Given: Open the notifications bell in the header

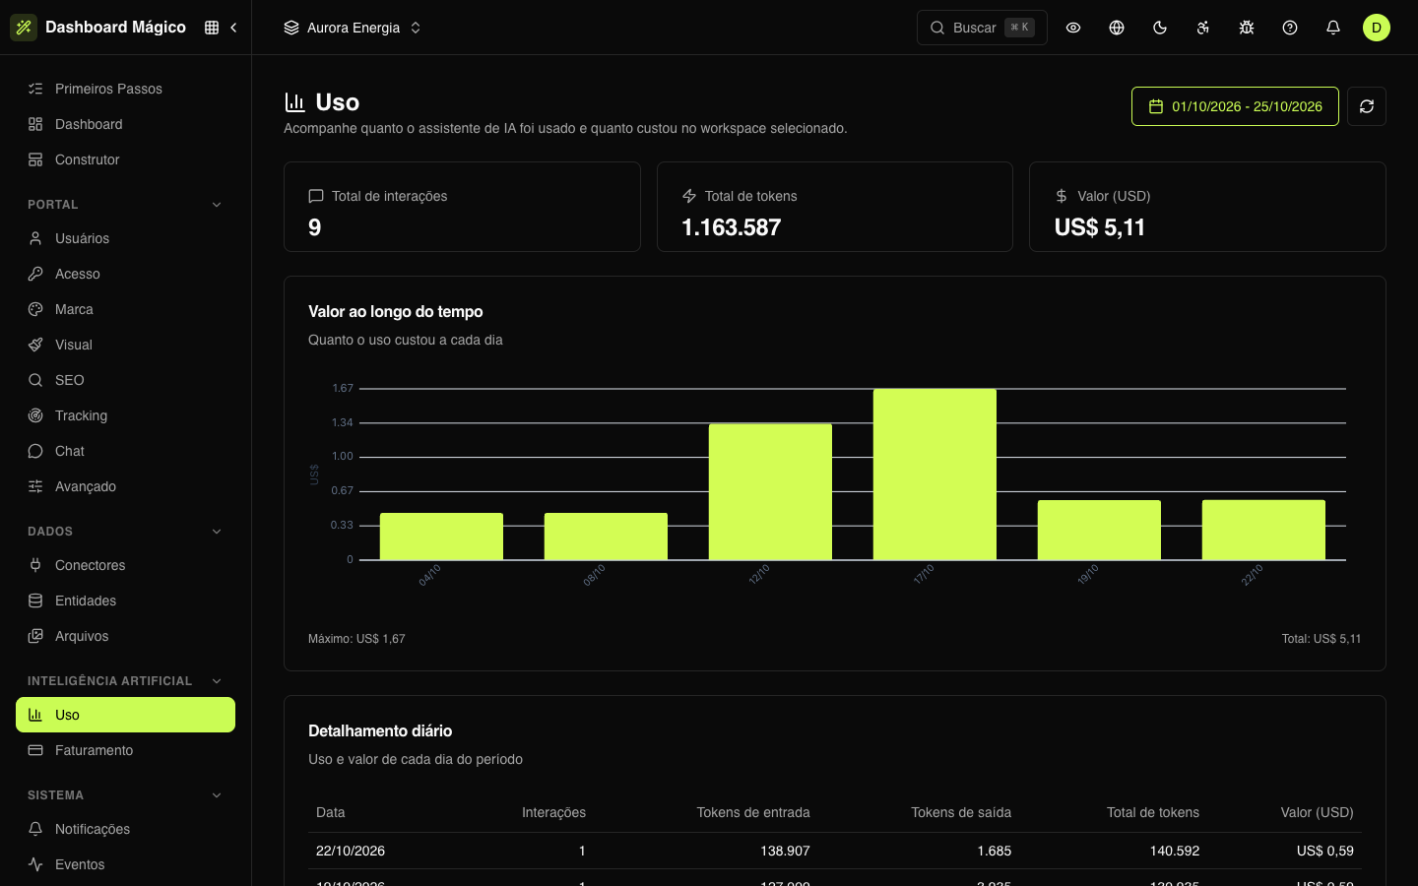Looking at the screenshot, I should tap(1333, 28).
